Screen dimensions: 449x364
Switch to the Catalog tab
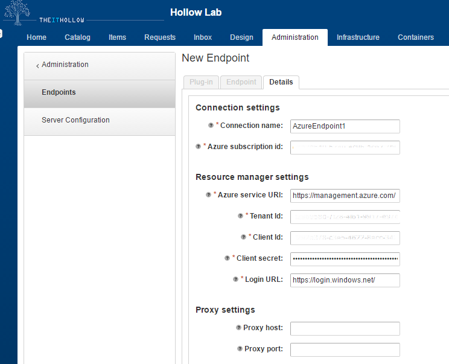77,37
